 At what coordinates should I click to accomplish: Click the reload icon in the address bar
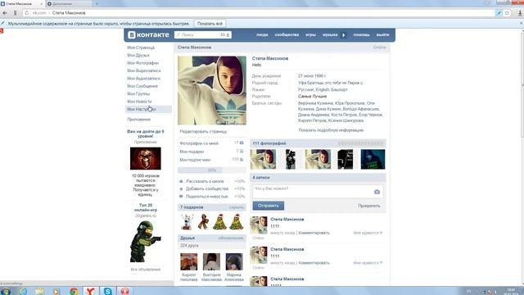click(x=27, y=13)
